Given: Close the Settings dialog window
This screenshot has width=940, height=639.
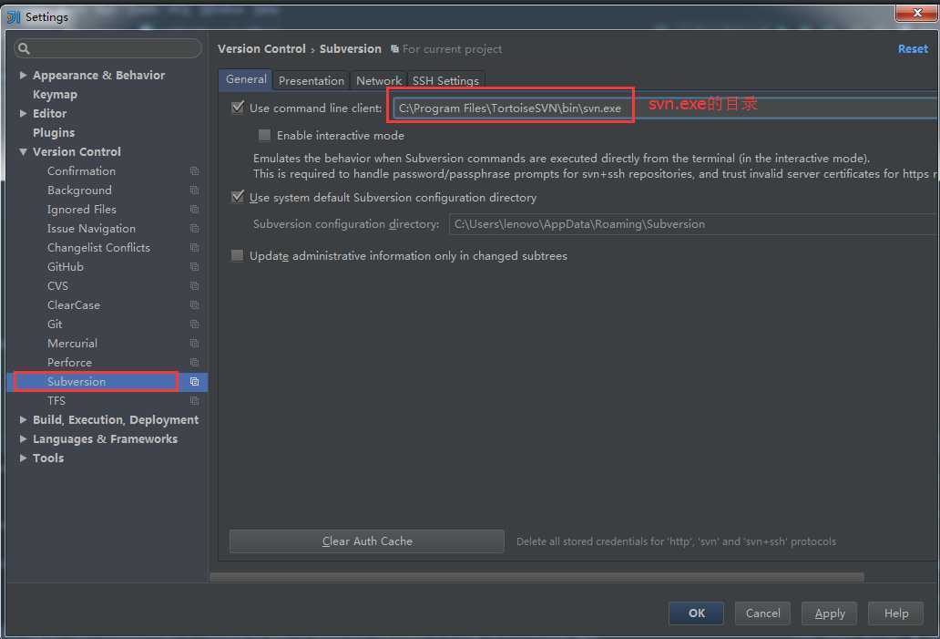Looking at the screenshot, I should (x=916, y=12).
